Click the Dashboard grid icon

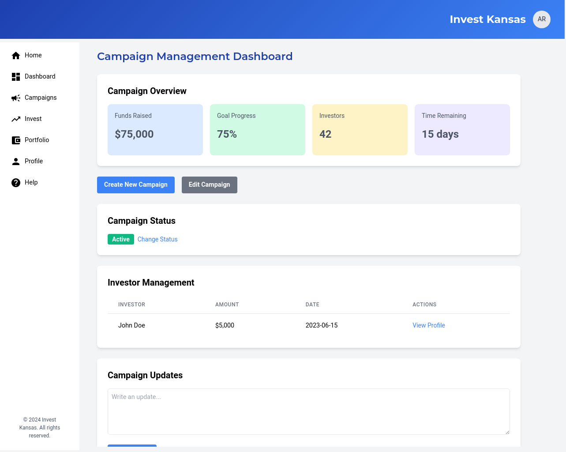point(16,77)
